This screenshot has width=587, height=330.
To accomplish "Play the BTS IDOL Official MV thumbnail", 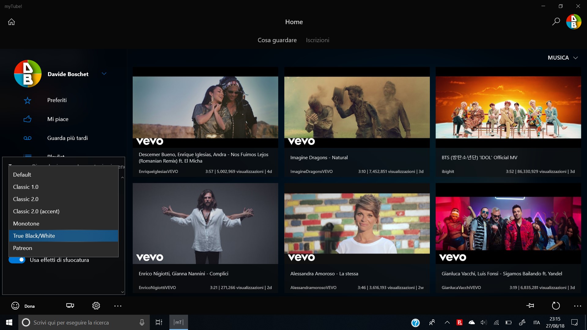I will (508, 107).
